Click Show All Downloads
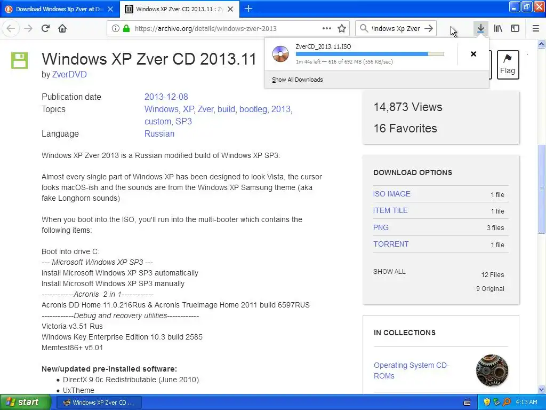This screenshot has height=410, width=546. tap(298, 80)
